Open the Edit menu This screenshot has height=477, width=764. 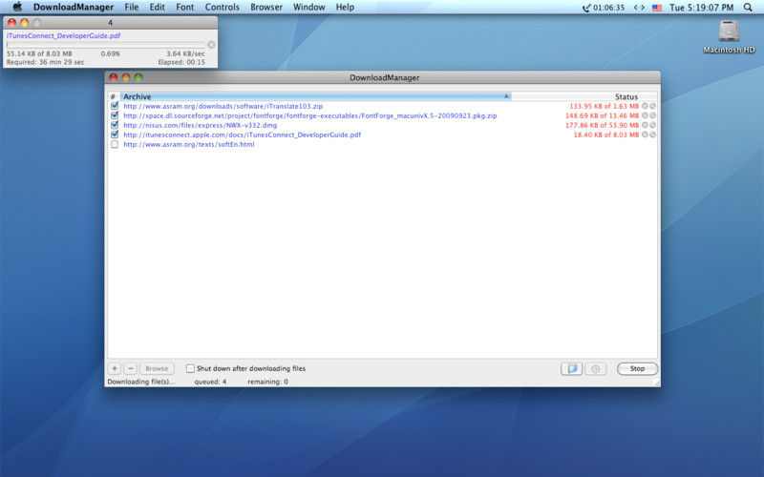157,8
